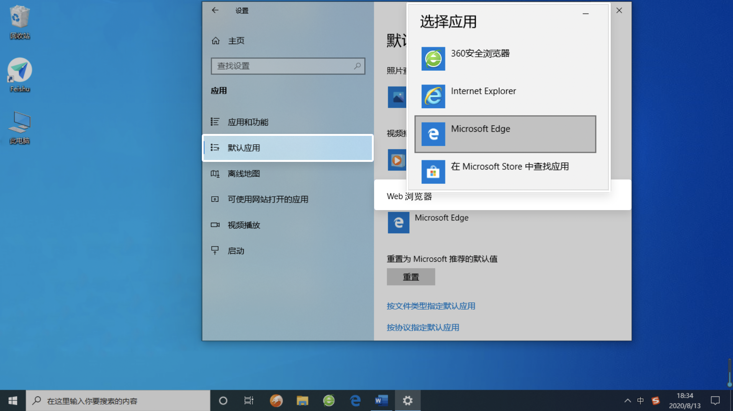Go back with Settings back arrow

point(215,10)
